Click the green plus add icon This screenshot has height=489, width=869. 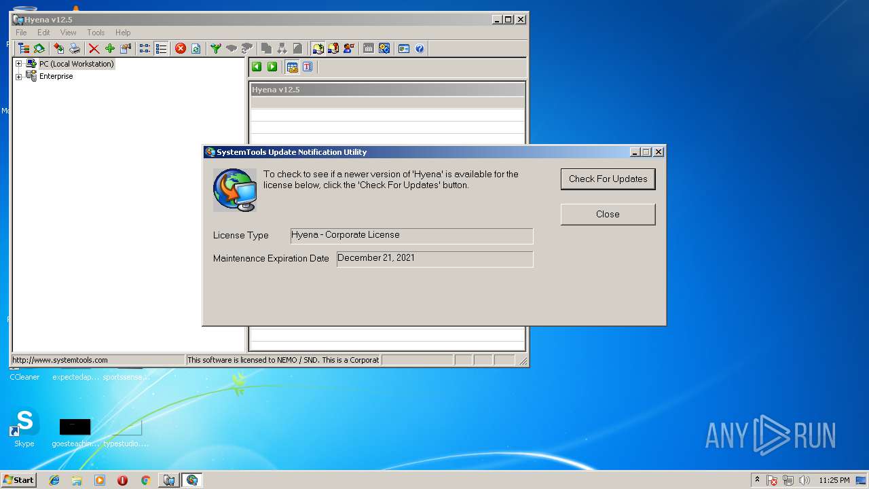pos(110,48)
